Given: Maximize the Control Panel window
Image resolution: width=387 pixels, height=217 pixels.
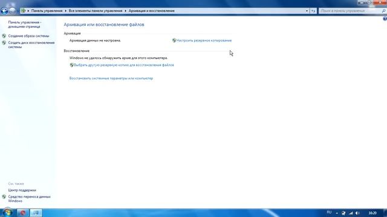Looking at the screenshot, I should tap(369, 2).
